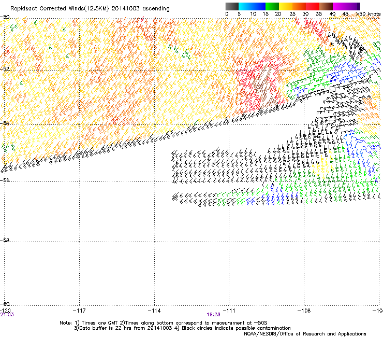Screen dimensions: 383x337
Task: Click the '-108' longitude label
Action: click(x=304, y=311)
